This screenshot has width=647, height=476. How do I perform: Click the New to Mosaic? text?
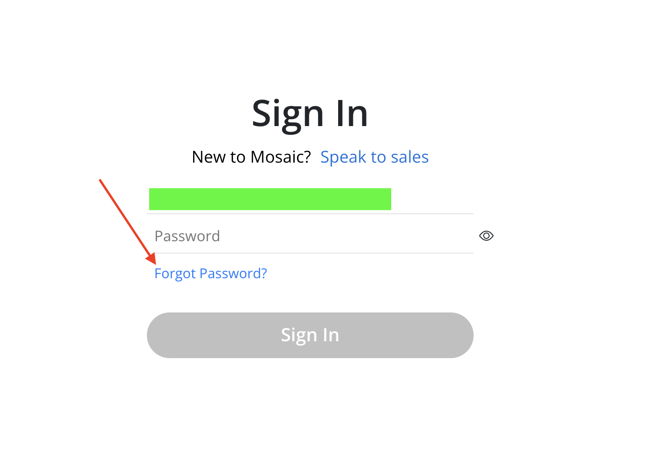251,157
